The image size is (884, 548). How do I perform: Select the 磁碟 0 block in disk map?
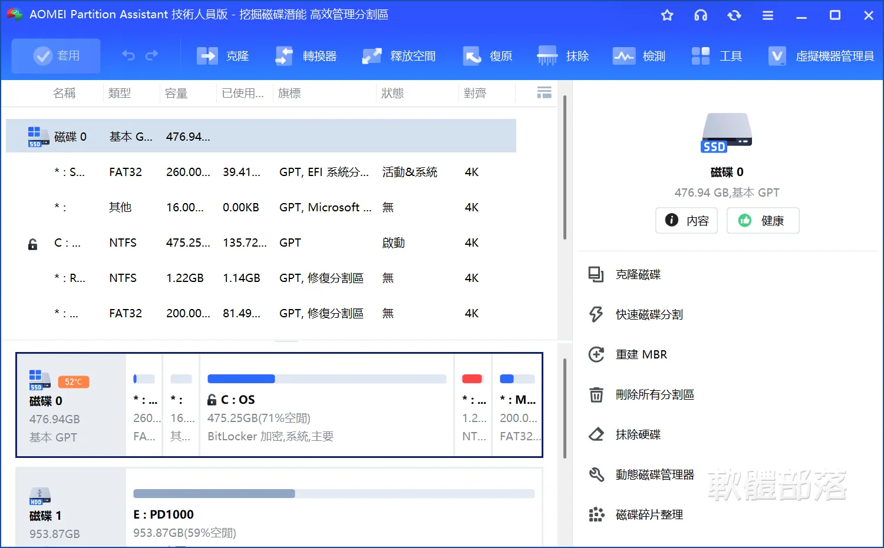point(71,405)
